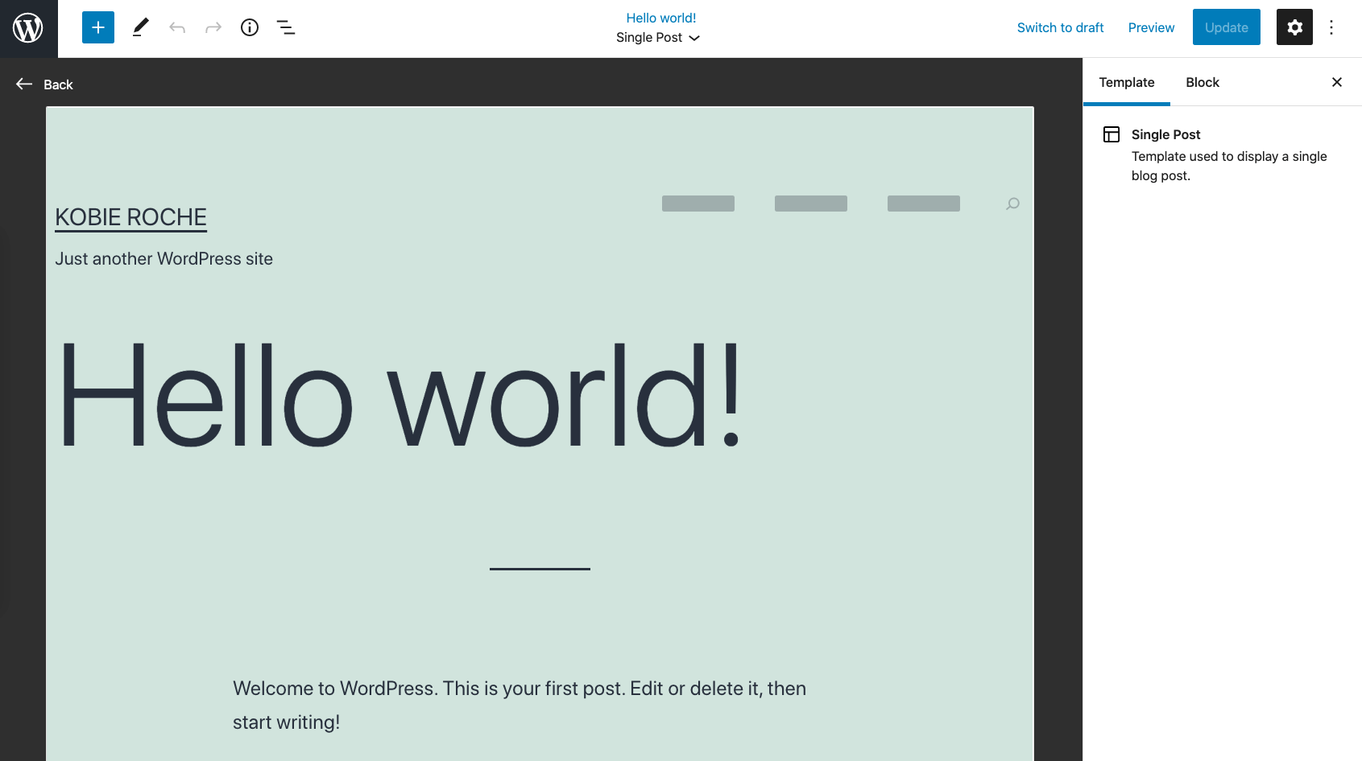Click the Back arrow icon
Screen dimensions: 1362x761
pos(24,84)
